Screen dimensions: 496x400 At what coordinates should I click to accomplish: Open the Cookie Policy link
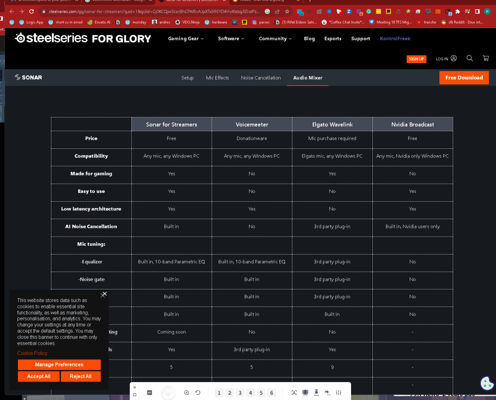32,353
